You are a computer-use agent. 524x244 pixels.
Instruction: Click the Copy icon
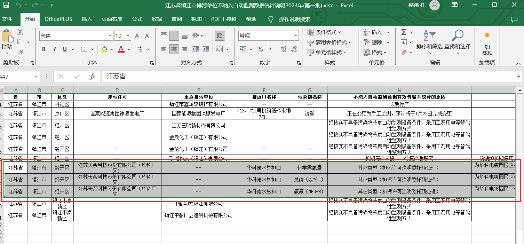(x=20, y=42)
